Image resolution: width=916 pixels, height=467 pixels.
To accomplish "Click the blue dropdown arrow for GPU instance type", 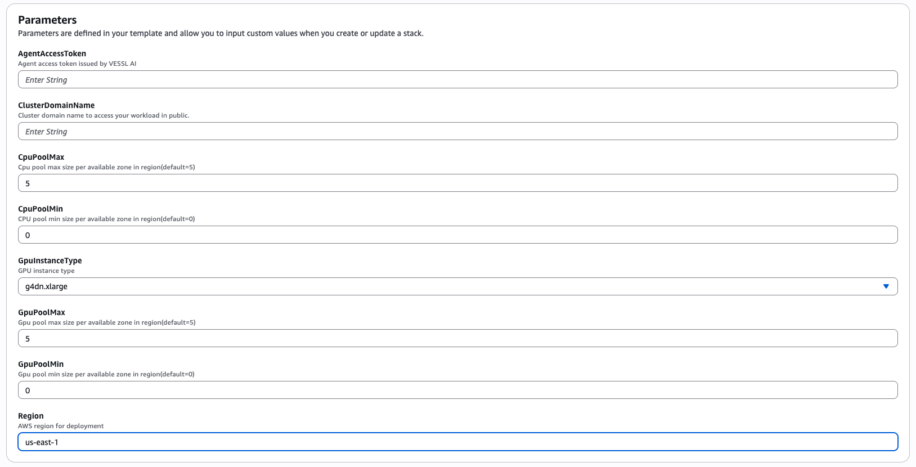I will click(x=887, y=286).
